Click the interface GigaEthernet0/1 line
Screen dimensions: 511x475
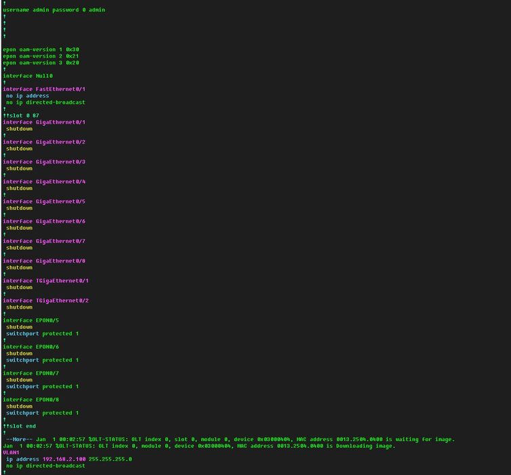(44, 122)
